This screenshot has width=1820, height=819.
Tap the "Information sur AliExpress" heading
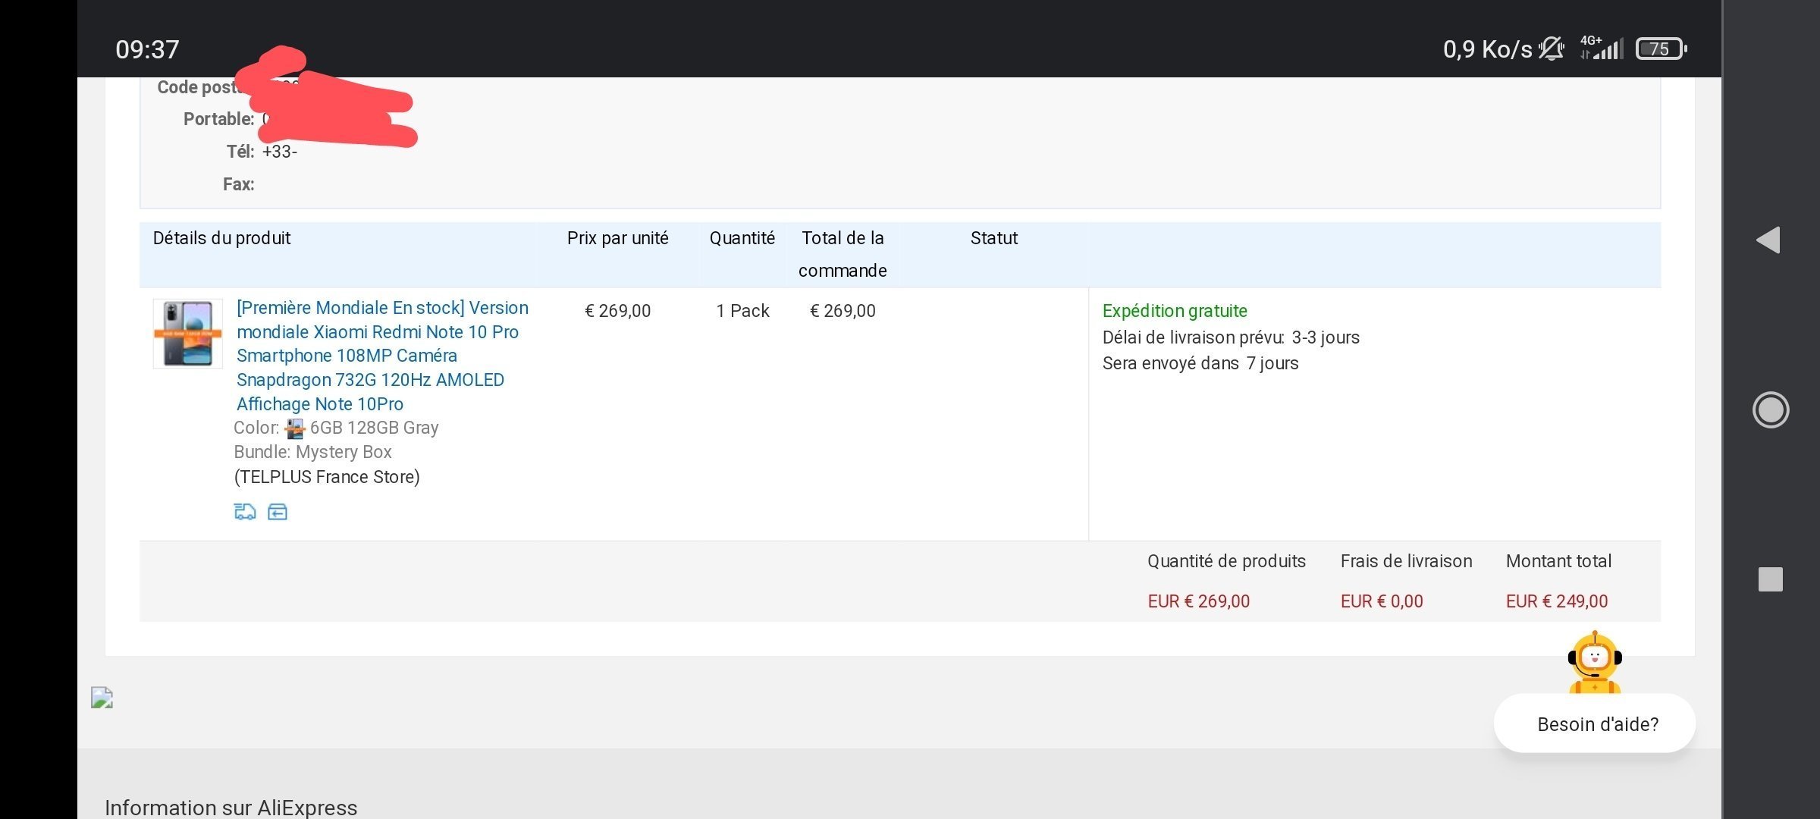tap(231, 807)
